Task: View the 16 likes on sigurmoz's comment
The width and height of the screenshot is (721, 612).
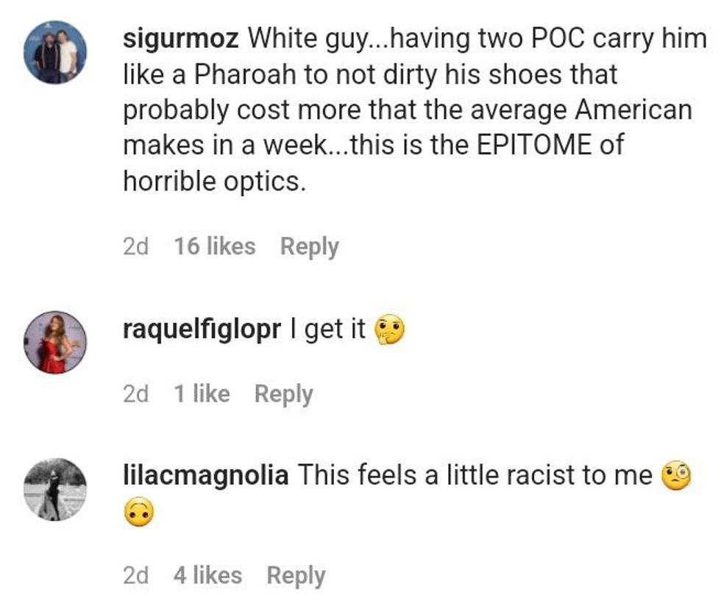Action: [x=215, y=246]
